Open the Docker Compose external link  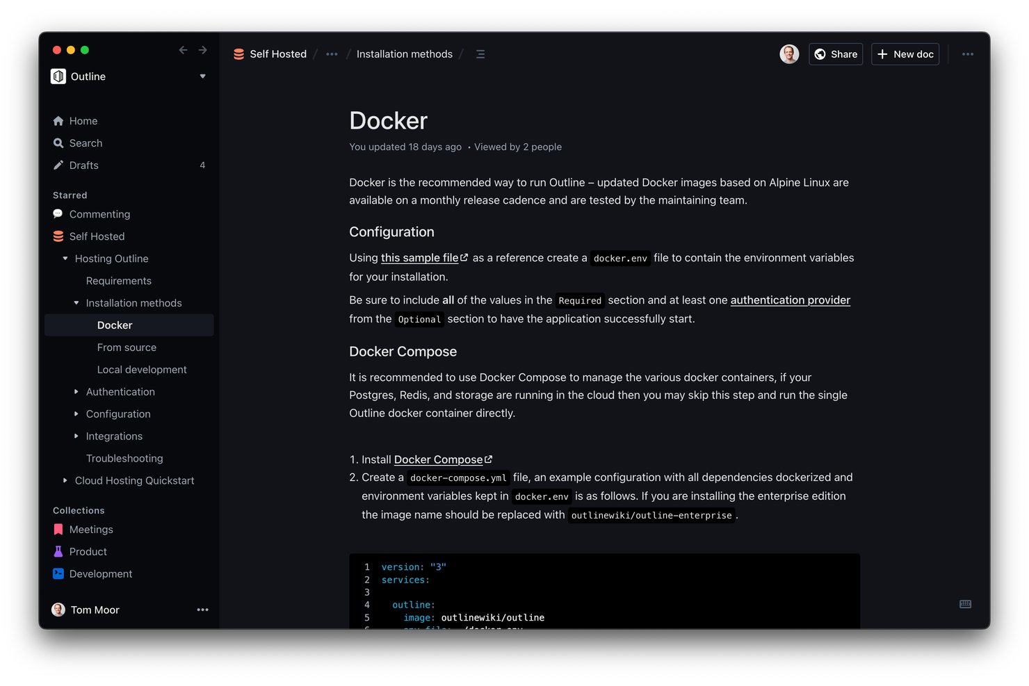(x=443, y=459)
